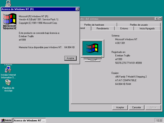This screenshot has height=123, width=164.
Task: Click the 4.00.1381 version text
Action: [120, 43]
